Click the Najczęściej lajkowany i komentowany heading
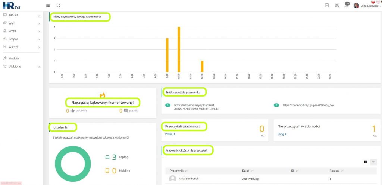This screenshot has height=185, width=382. tap(102, 103)
